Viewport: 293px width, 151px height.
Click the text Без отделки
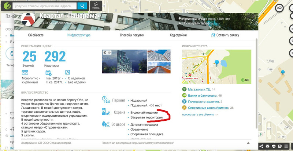[x=77, y=82]
